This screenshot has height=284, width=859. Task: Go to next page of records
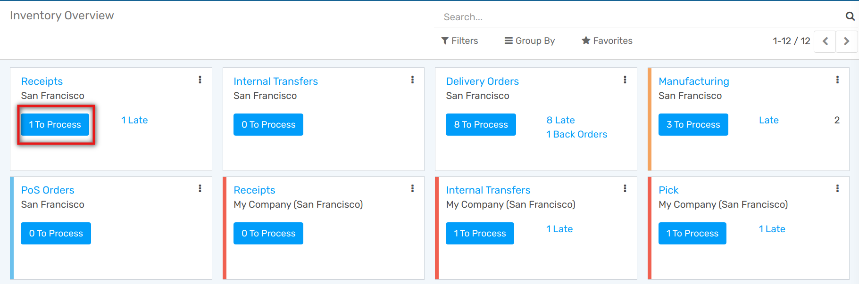(847, 41)
